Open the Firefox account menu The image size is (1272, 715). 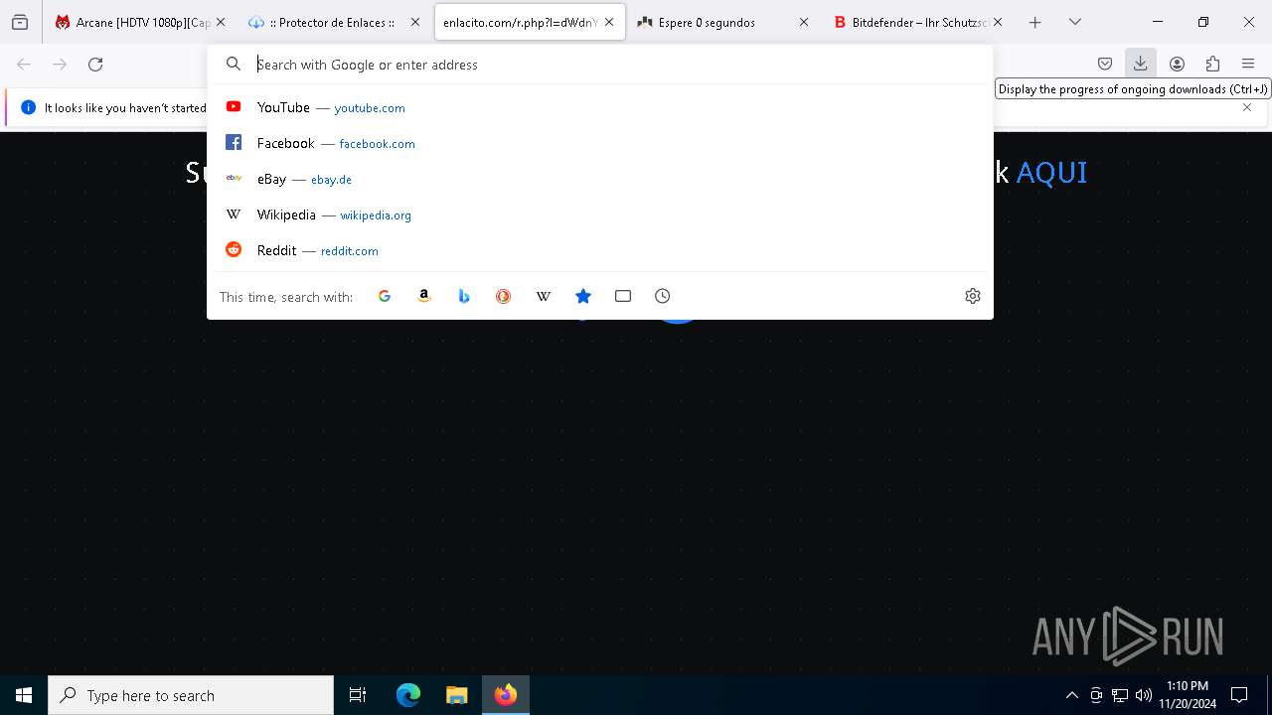(1177, 65)
